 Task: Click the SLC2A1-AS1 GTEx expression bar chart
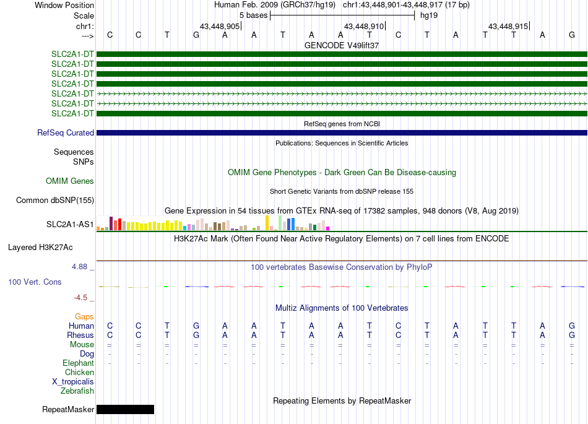[x=213, y=223]
